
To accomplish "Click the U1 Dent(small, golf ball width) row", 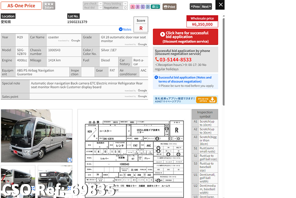I will (x=205, y=178).
